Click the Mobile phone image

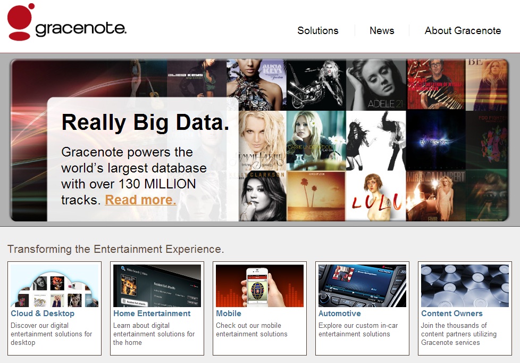(259, 286)
